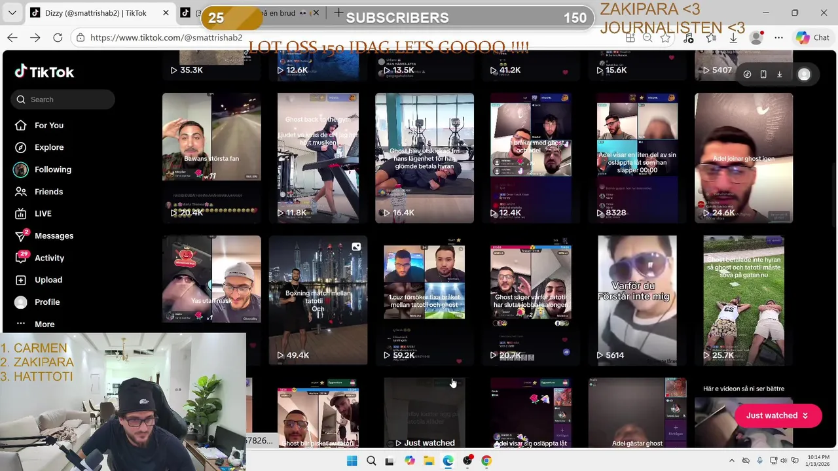This screenshot has width=838, height=471.
Task: Open the 'Boxning match mellan tatotii' video
Action: click(x=318, y=300)
